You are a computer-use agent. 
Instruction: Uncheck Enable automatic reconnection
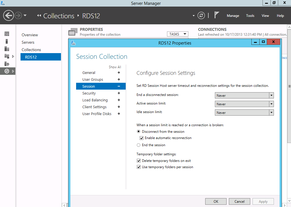pyautogui.click(x=141, y=138)
